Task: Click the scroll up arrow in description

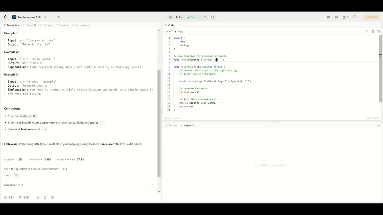Action: (x=159, y=30)
